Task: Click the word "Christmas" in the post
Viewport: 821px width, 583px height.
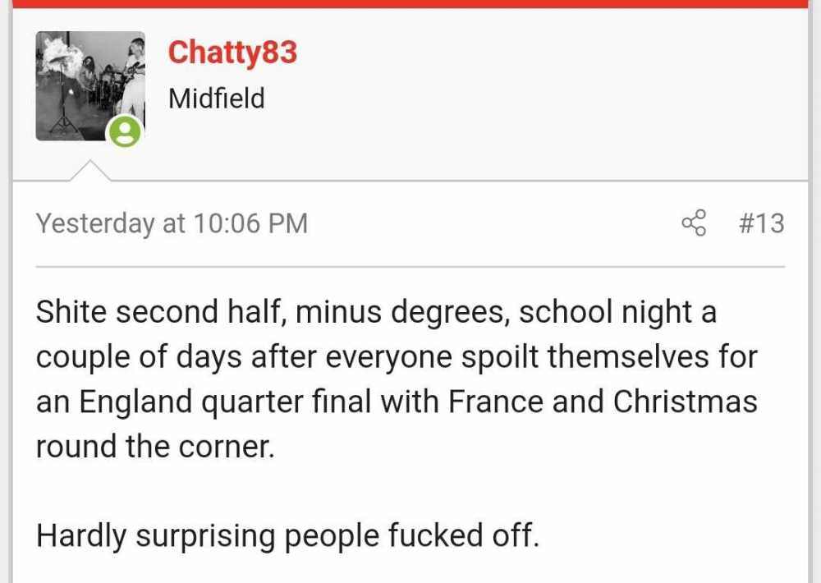Action: 685,402
